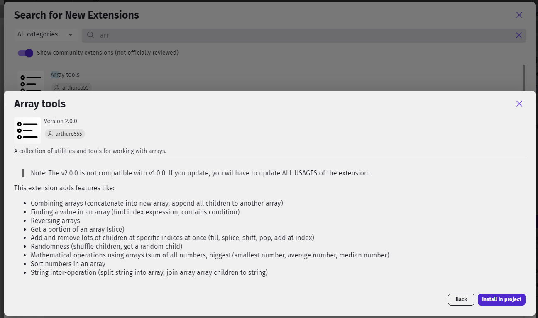Click the v2.0.0 compatibility note block
This screenshot has width=538, height=318.
coord(196,173)
